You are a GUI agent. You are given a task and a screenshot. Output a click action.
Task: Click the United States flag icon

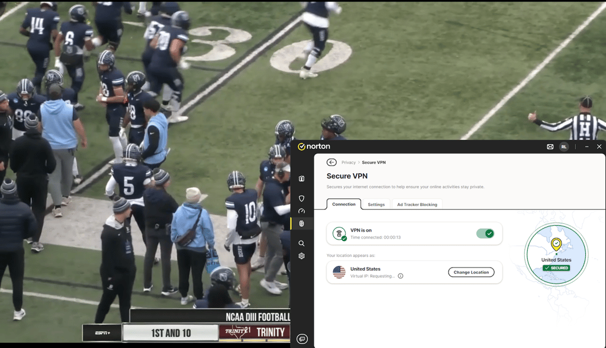tap(339, 272)
